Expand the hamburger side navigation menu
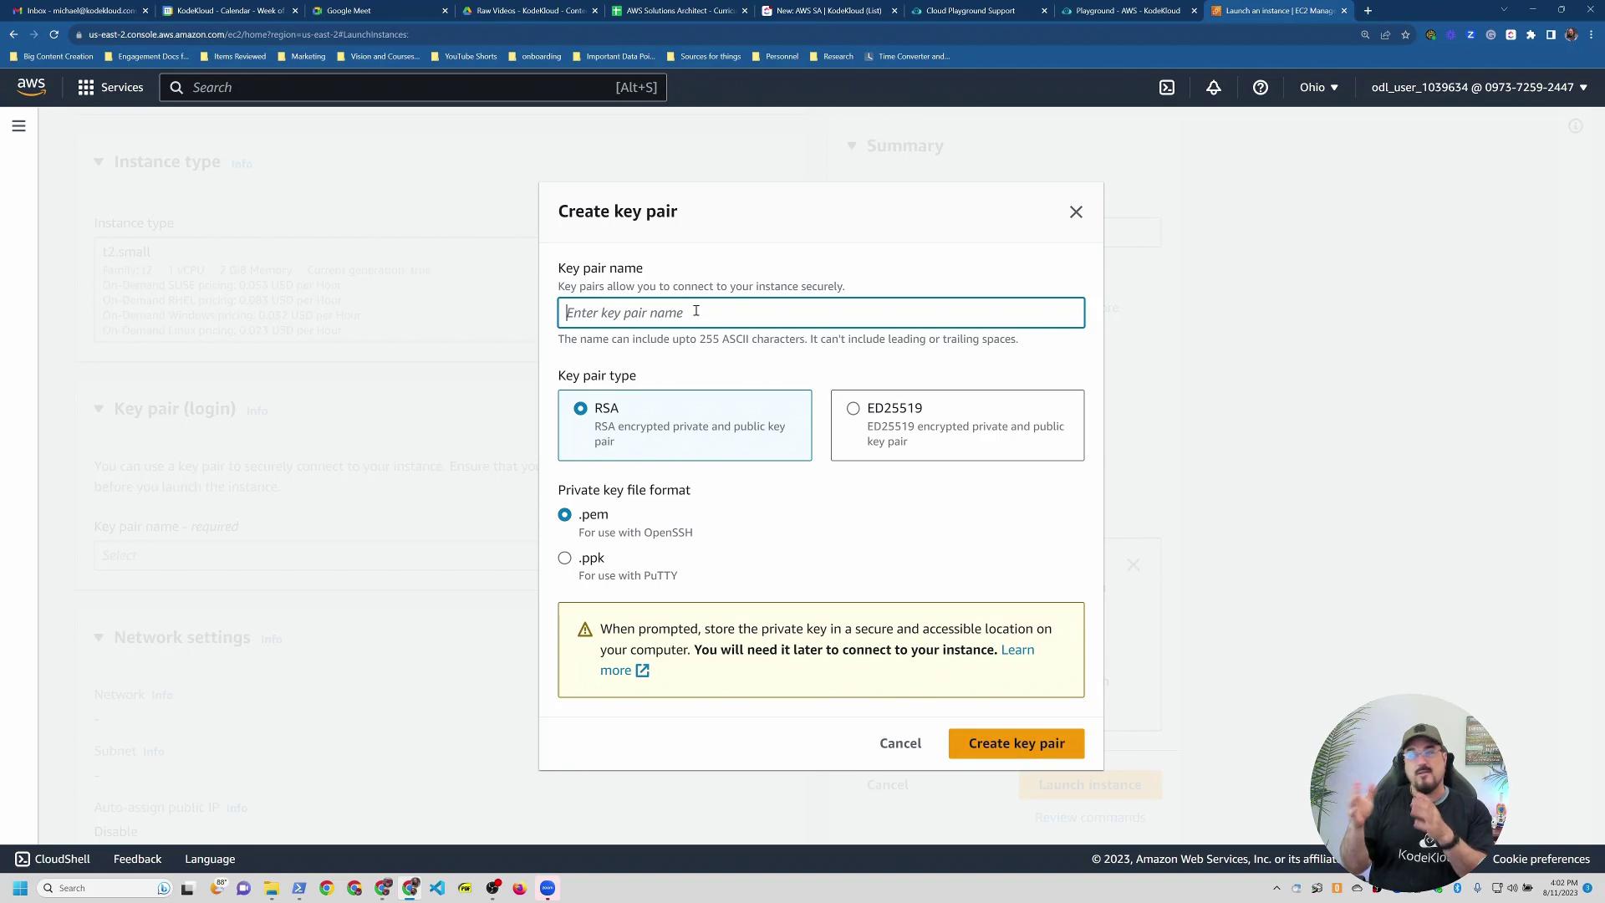1605x903 pixels. tap(18, 126)
